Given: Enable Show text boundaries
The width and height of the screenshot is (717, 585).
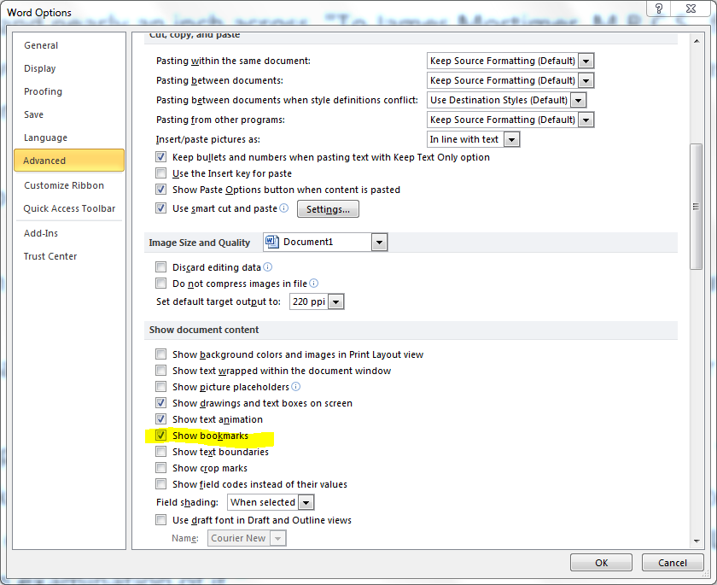Looking at the screenshot, I should coord(161,452).
